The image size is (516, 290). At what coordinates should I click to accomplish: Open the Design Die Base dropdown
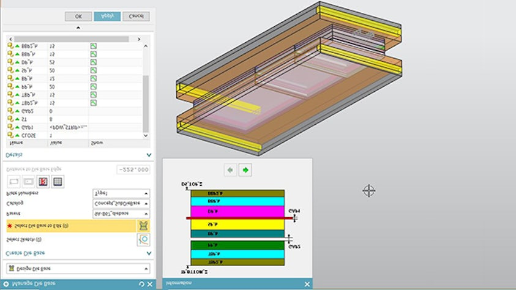pyautogui.click(x=77, y=269)
